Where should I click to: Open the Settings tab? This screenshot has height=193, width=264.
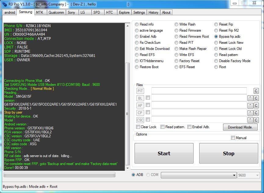tap(139, 12)
